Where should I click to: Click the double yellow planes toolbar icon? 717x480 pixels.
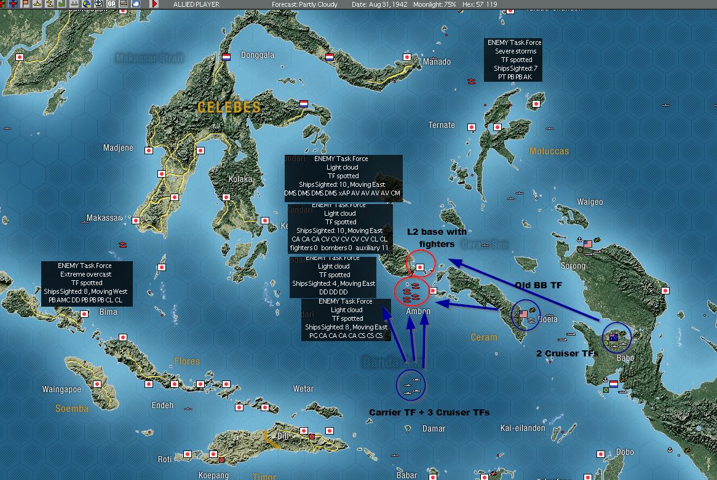49,4
